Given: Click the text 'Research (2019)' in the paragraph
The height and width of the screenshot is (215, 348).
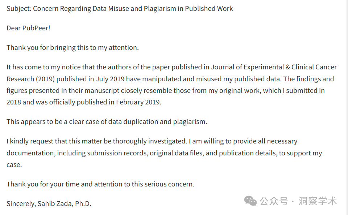Looking at the screenshot, I should (x=30, y=79).
